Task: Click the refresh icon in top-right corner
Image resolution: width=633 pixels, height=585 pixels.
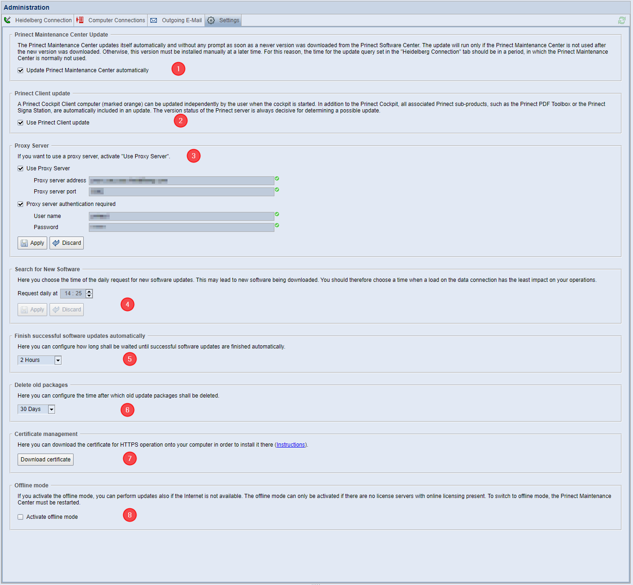Action: (x=621, y=20)
